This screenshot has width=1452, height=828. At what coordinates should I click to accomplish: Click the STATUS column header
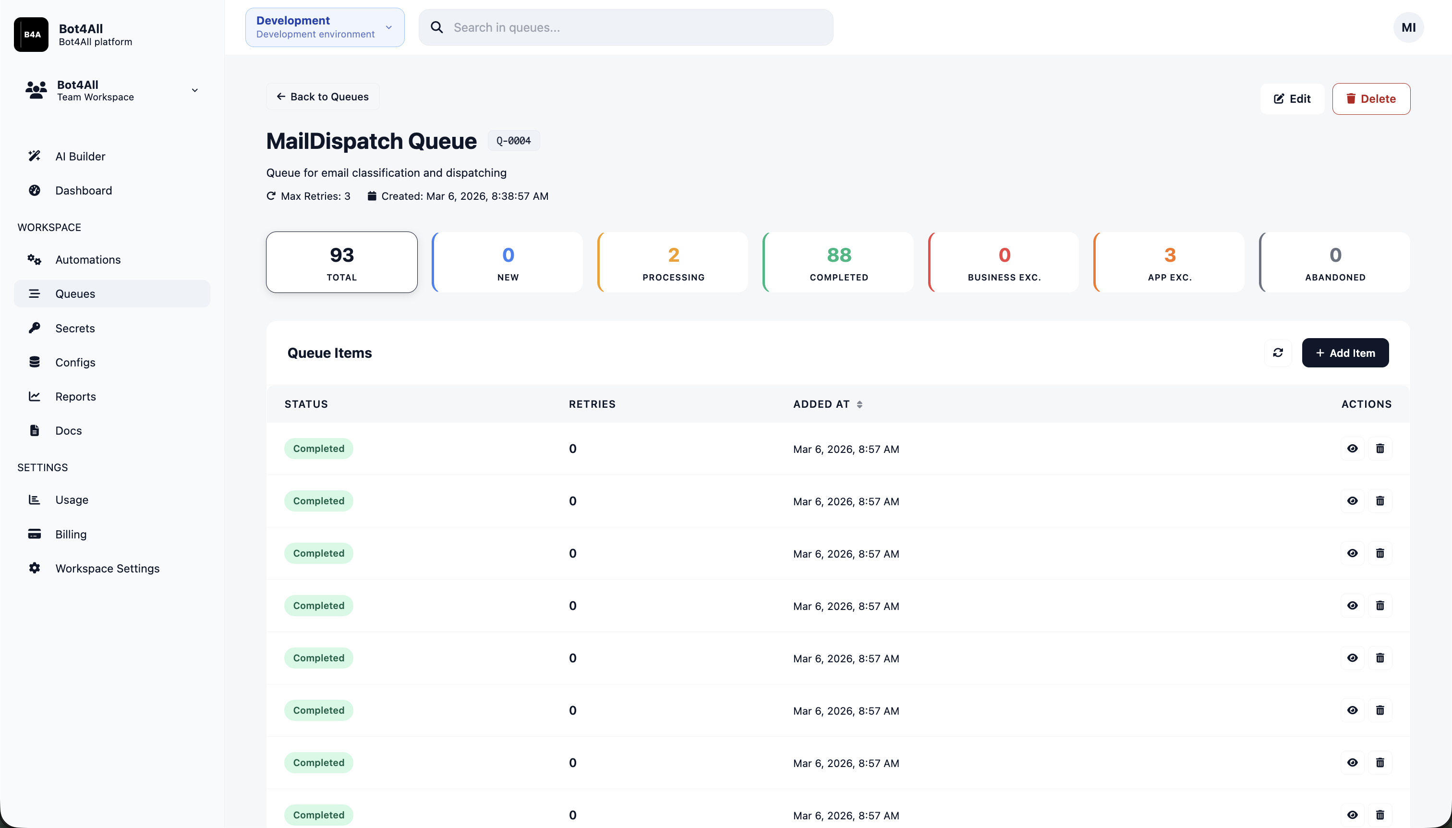tap(306, 404)
